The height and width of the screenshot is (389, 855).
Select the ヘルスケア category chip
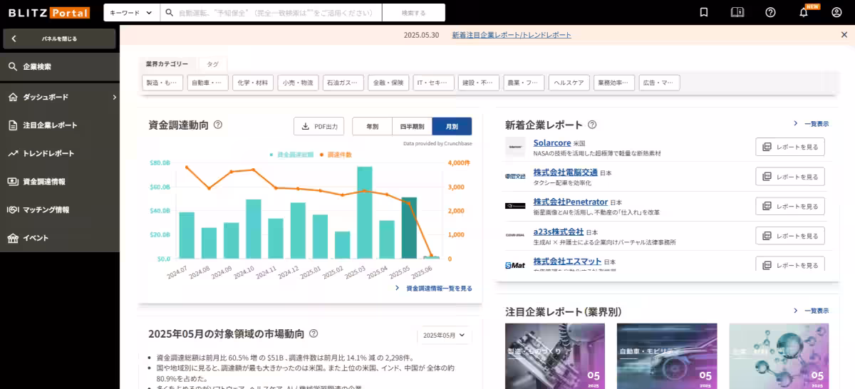click(x=569, y=83)
